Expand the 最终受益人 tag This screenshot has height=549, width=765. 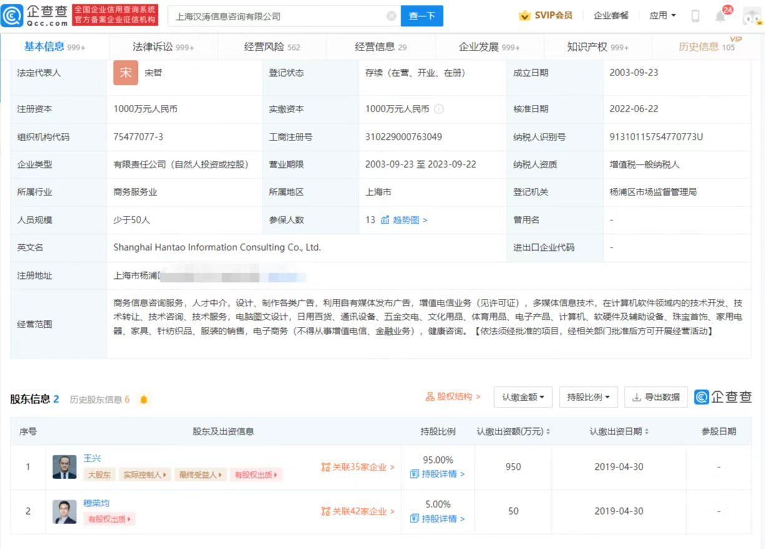click(x=200, y=475)
